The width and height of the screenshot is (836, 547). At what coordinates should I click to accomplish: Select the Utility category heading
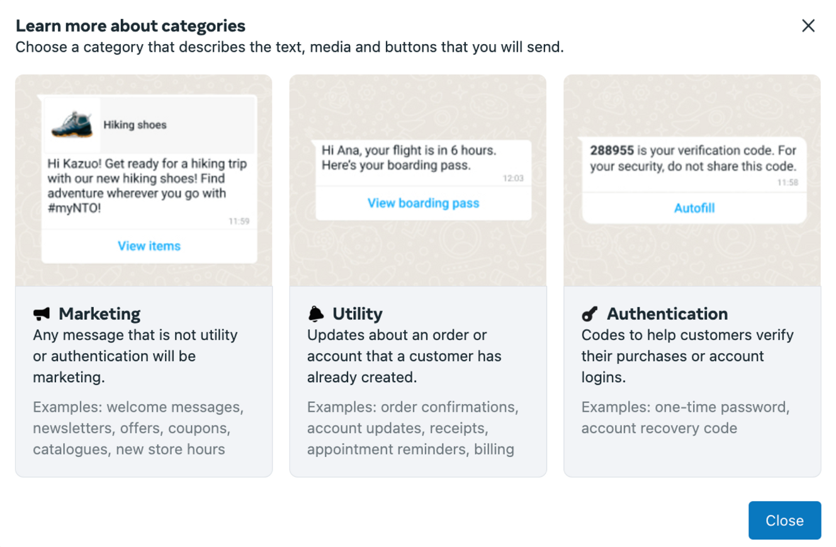click(357, 313)
